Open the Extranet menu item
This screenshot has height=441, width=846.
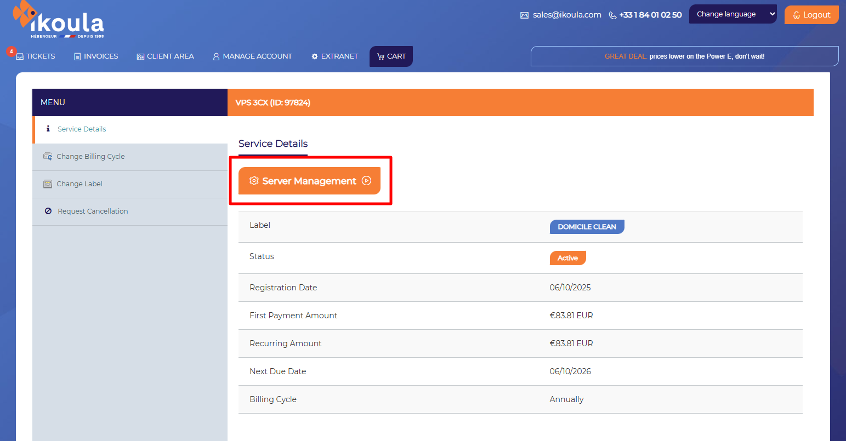coord(334,56)
